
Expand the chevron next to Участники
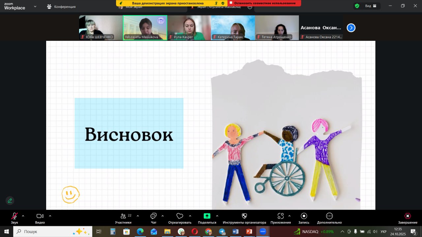pos(138,216)
